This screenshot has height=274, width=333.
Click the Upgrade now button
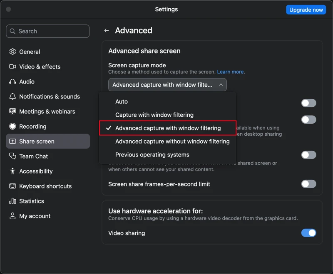point(306,10)
